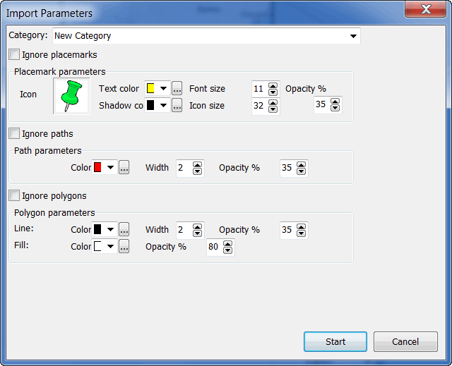
Task: Expand the Category dropdown list
Action: (x=352, y=36)
